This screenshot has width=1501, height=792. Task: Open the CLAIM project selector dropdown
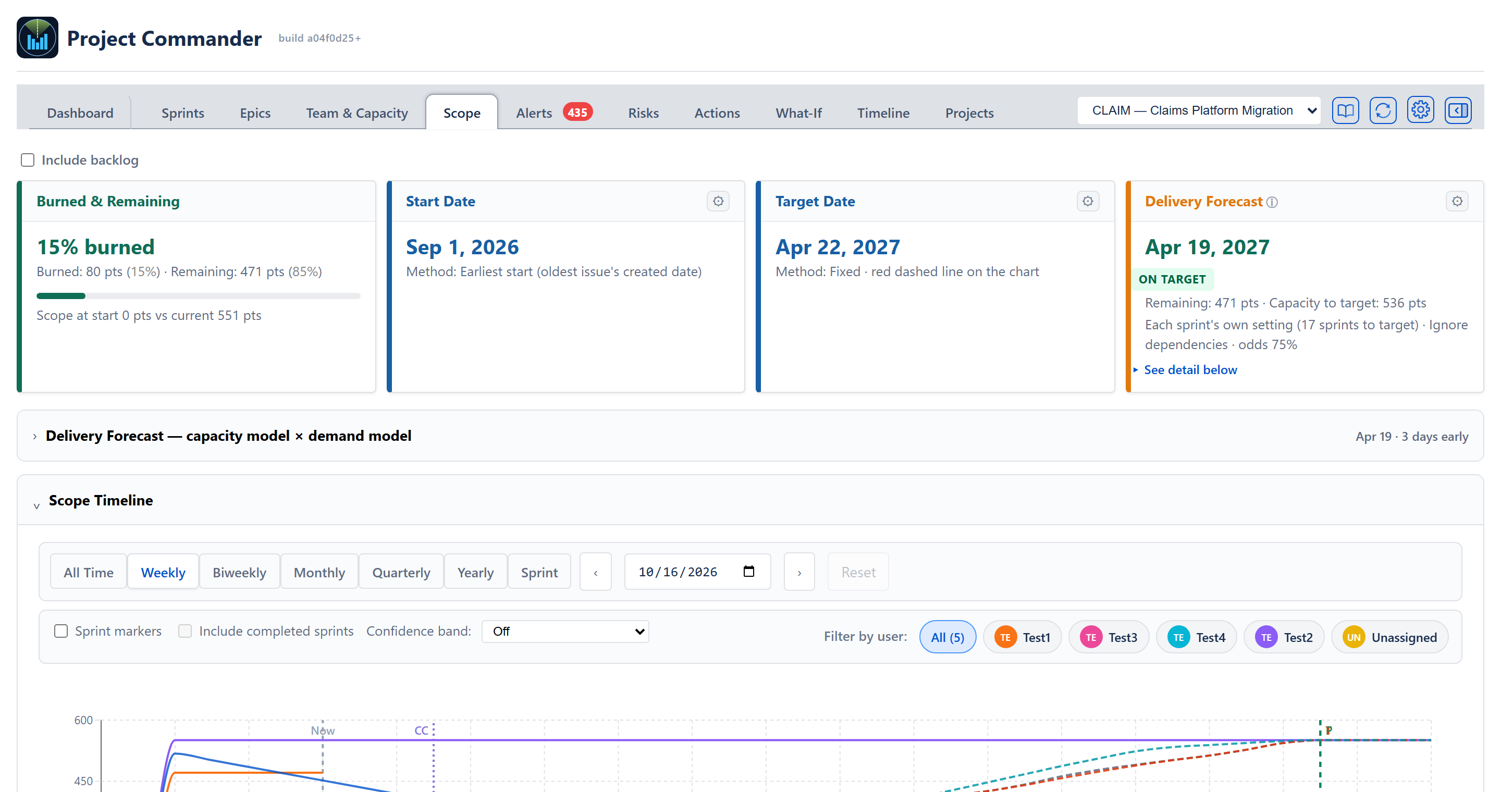1198,110
